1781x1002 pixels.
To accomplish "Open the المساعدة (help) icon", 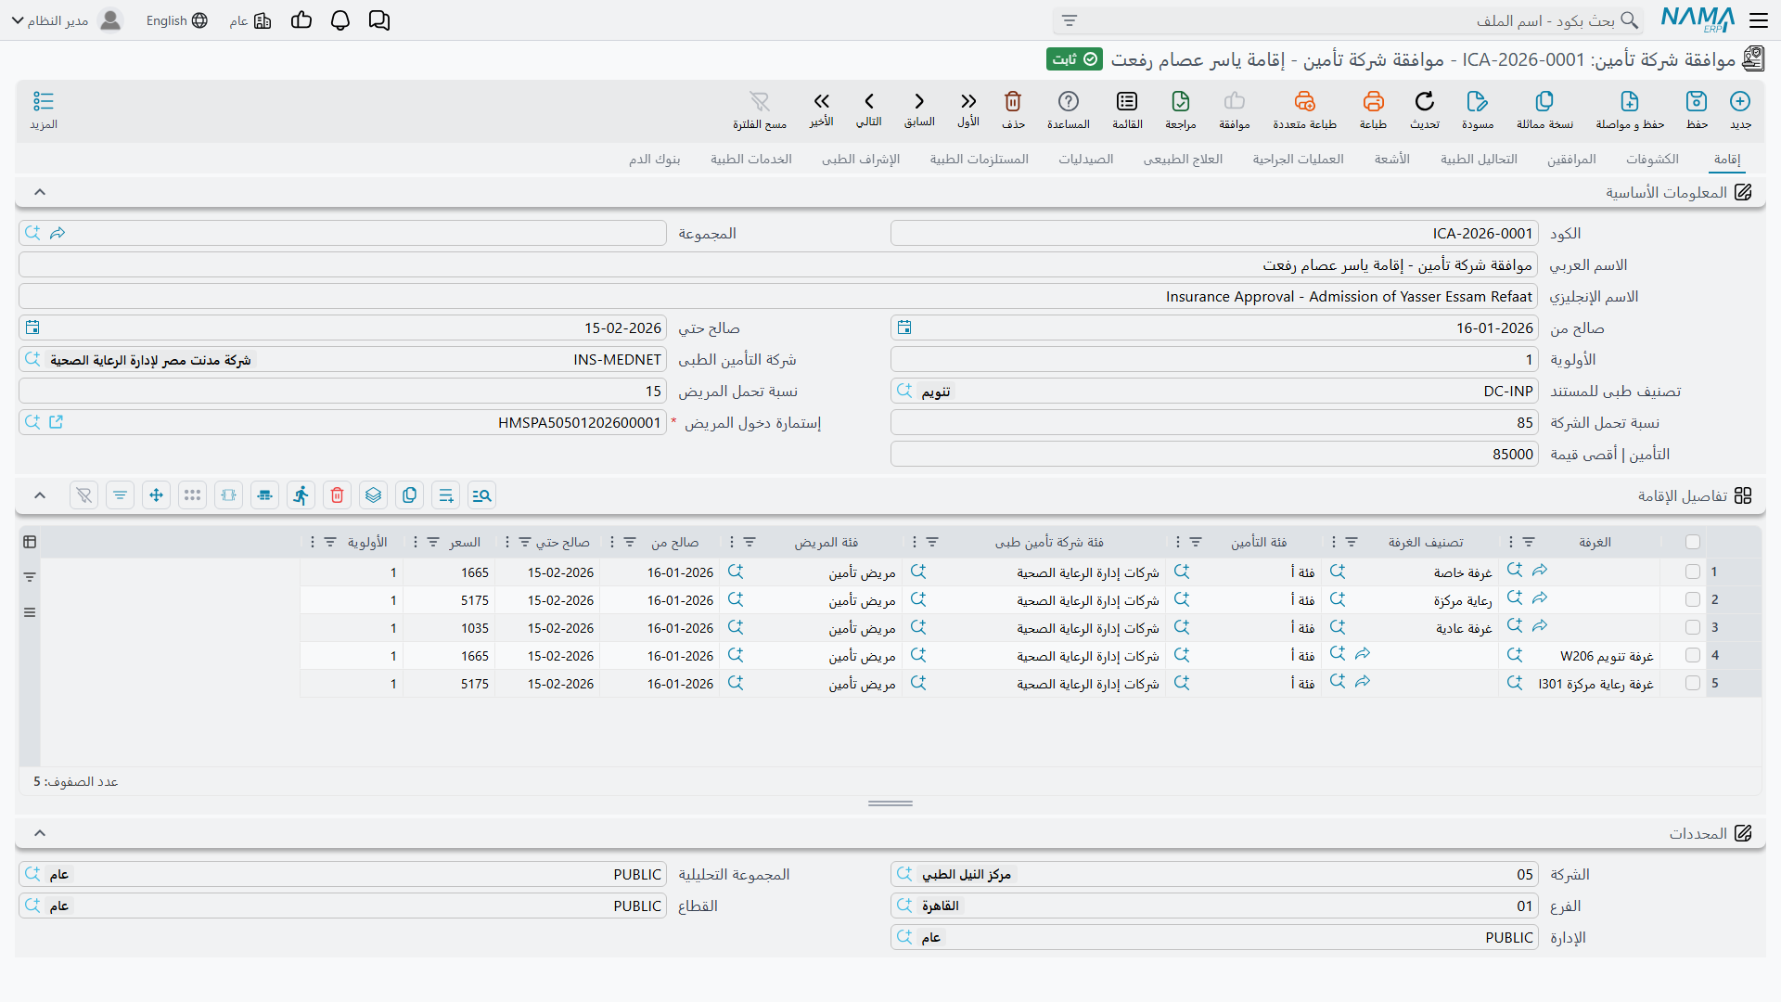I will point(1069,101).
